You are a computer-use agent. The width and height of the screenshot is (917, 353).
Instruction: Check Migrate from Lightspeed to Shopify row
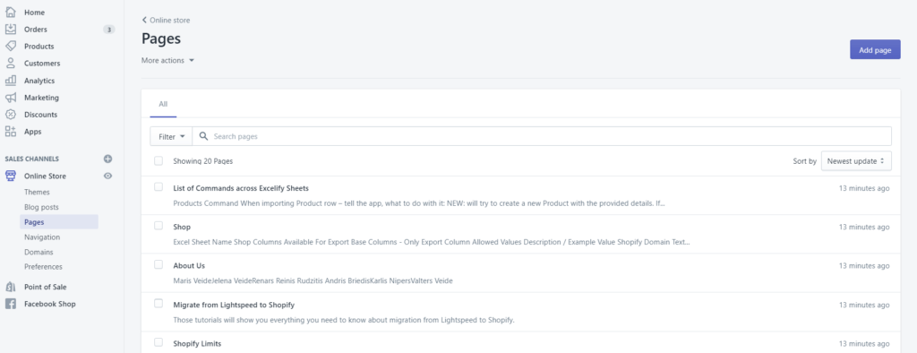[159, 303]
